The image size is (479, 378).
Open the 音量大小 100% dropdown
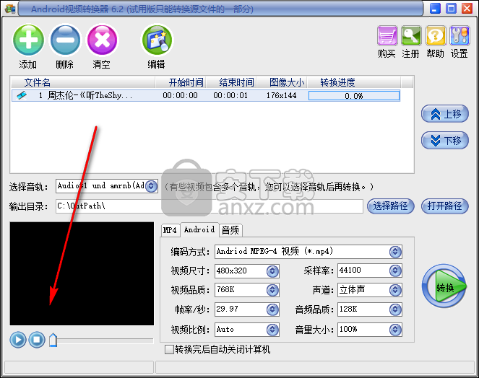395,330
